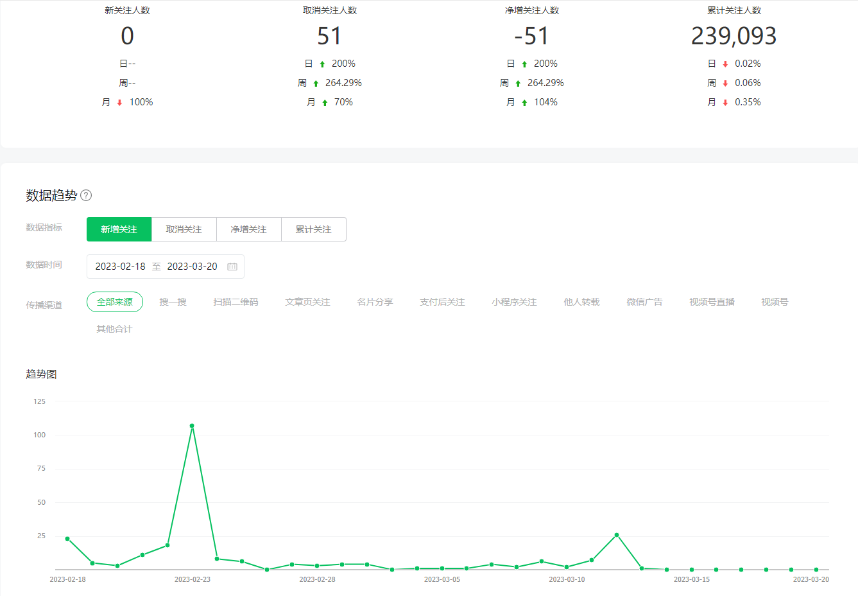This screenshot has height=596, width=858.
Task: Click the first chart point at 2023-02-18
Action: click(67, 539)
